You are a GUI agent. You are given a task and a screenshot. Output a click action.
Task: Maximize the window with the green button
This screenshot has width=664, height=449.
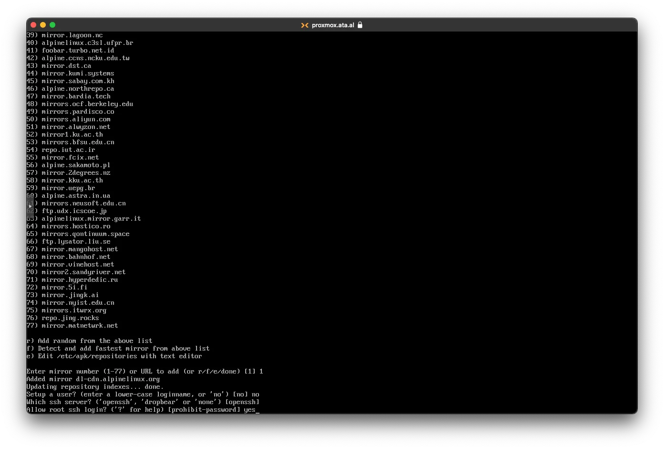[52, 25]
